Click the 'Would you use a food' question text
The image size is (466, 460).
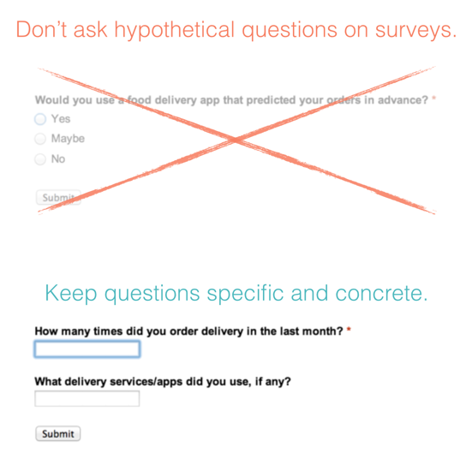coord(231,100)
